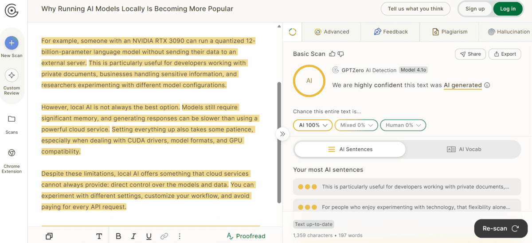Thumbs up the Basic Scan
This screenshot has height=243, width=532.
[x=332, y=54]
